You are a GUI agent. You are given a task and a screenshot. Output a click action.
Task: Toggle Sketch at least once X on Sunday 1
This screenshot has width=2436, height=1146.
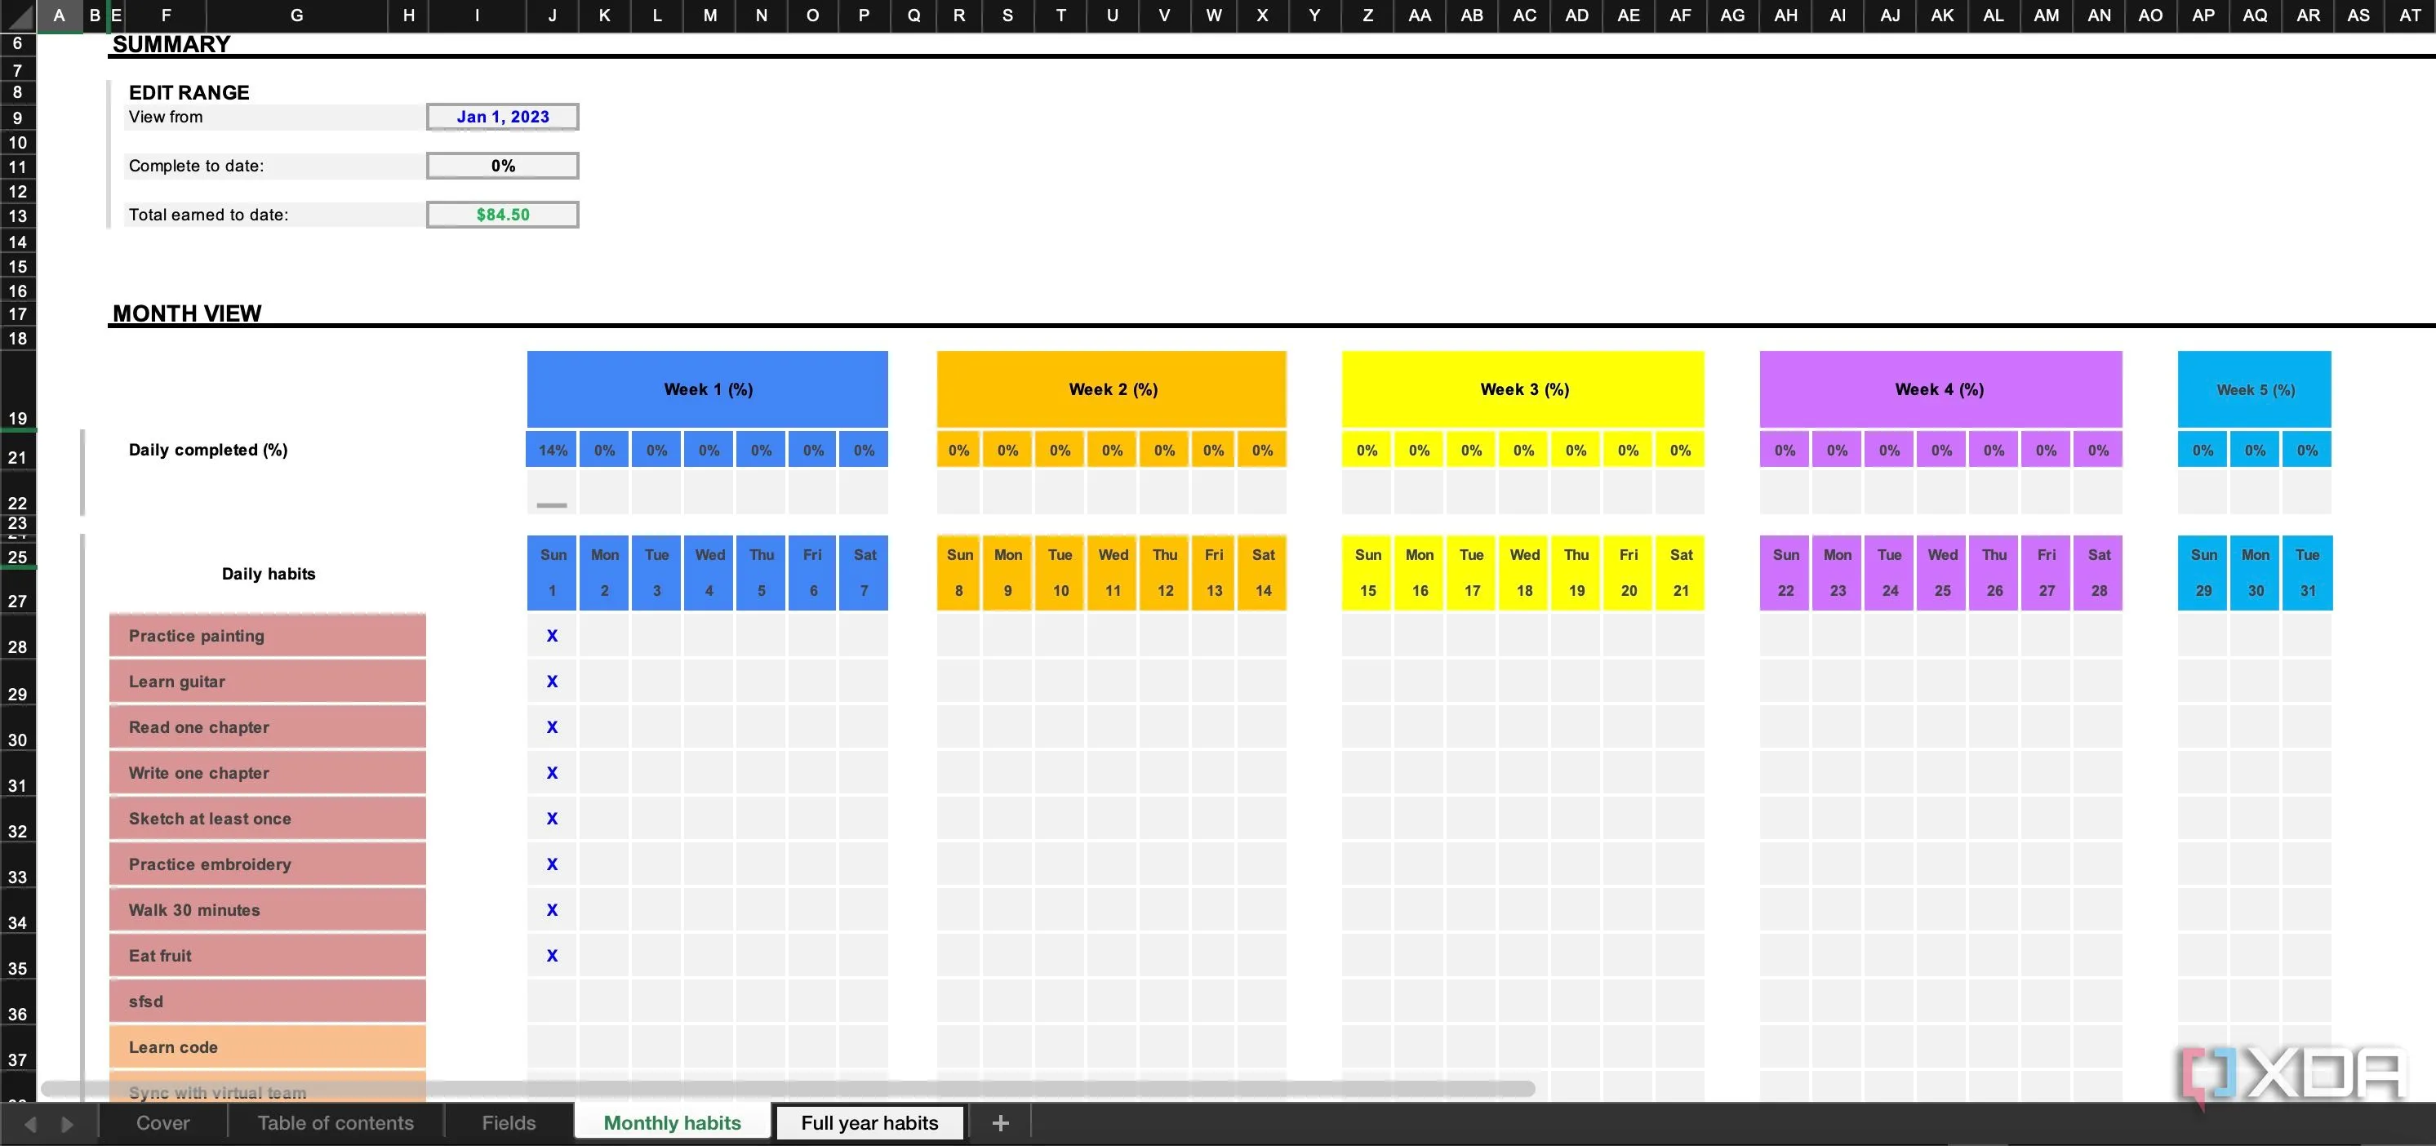552,818
